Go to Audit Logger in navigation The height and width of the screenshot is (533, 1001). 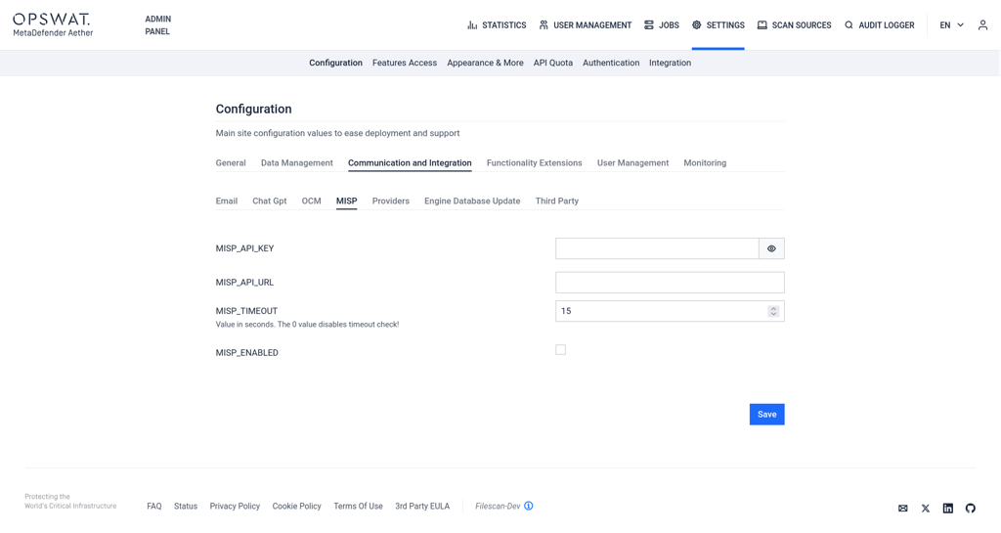pyautogui.click(x=879, y=25)
